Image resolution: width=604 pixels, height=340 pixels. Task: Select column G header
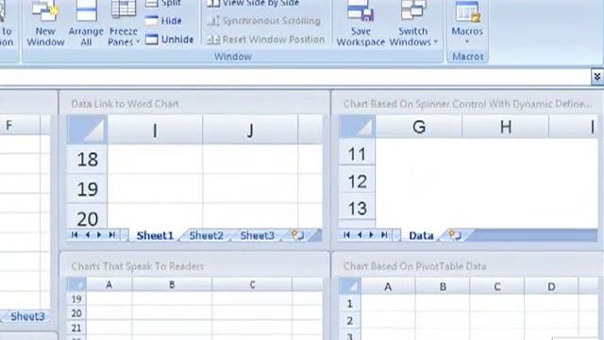419,127
